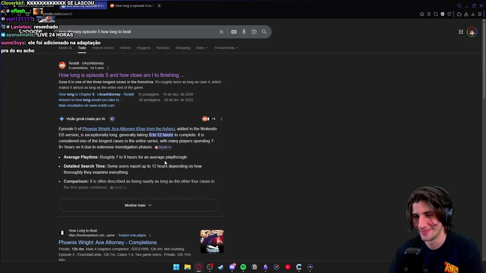Open the AI overview three-dot menu
Image resolution: width=486 pixels, height=273 pixels.
pyautogui.click(x=221, y=119)
